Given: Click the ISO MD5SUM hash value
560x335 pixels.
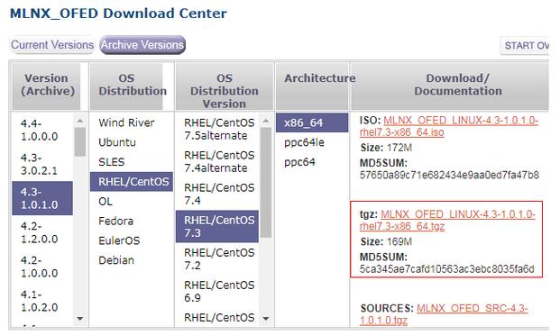Looking at the screenshot, I should [449, 175].
